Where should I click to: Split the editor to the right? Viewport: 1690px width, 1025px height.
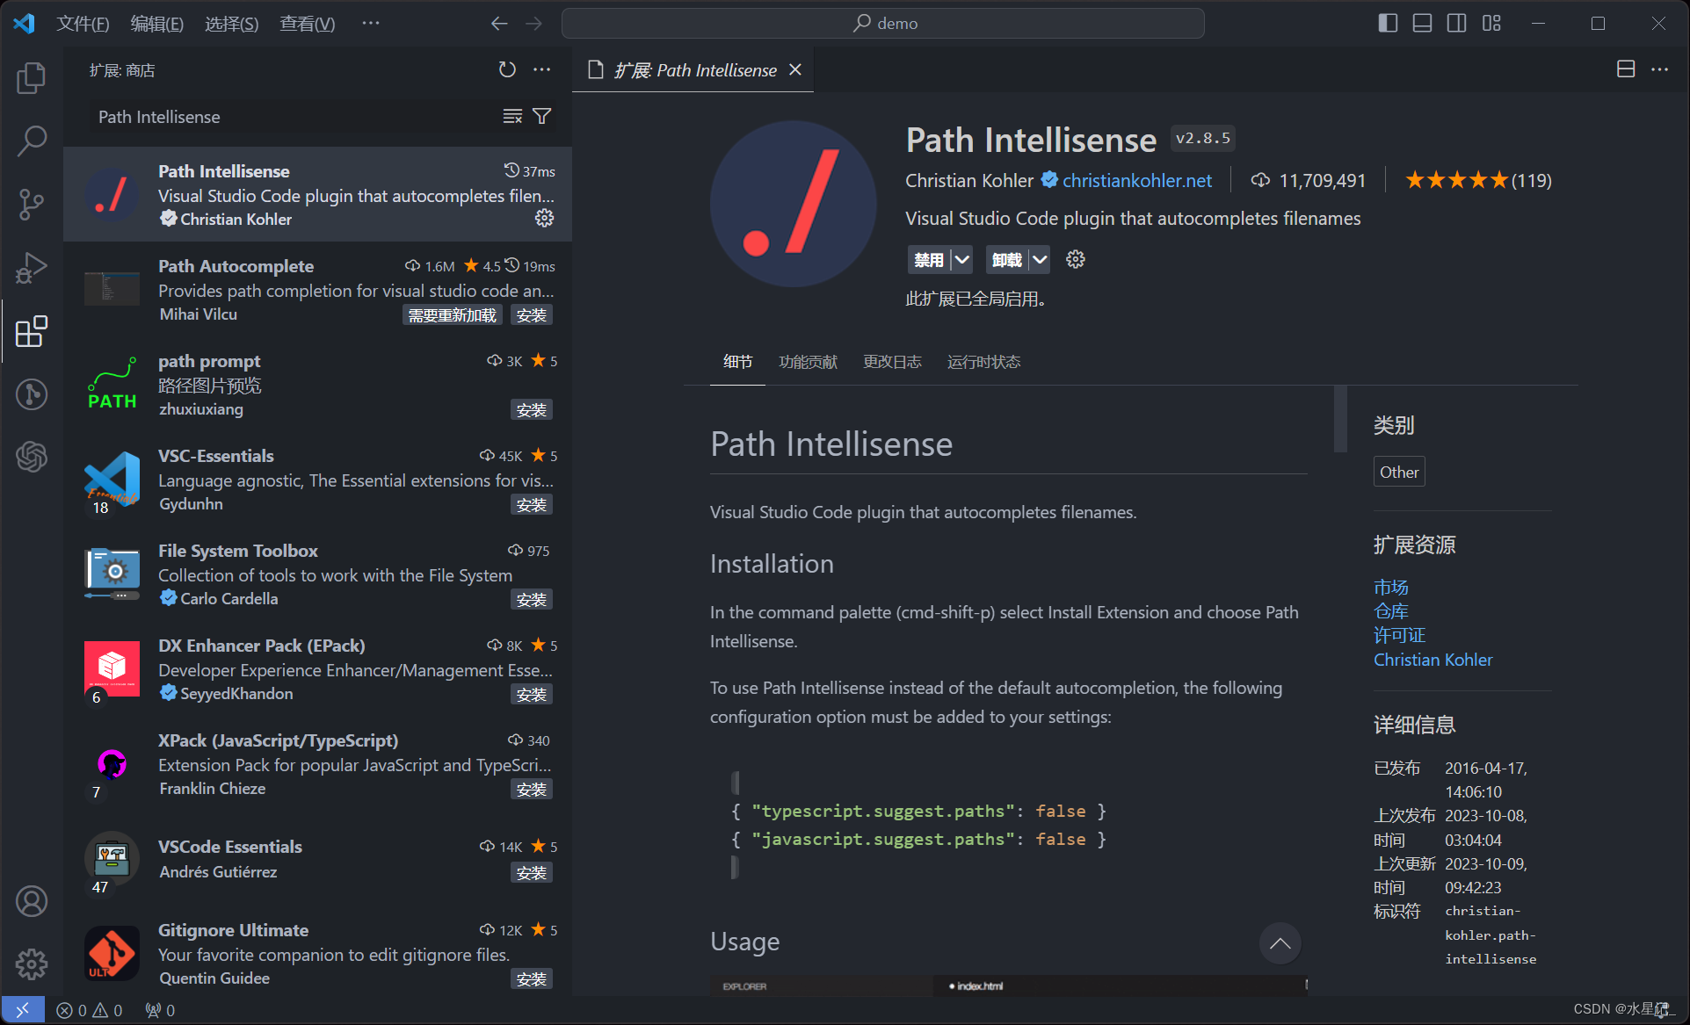[x=1626, y=69]
